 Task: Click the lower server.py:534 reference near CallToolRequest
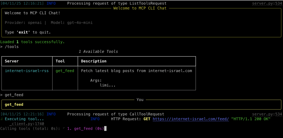pyautogui.click(x=267, y=114)
